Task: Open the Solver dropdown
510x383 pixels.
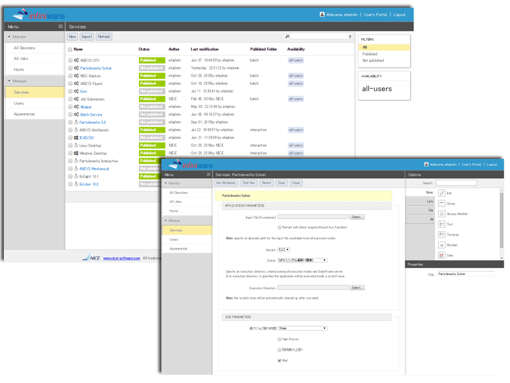Action: [x=302, y=260]
